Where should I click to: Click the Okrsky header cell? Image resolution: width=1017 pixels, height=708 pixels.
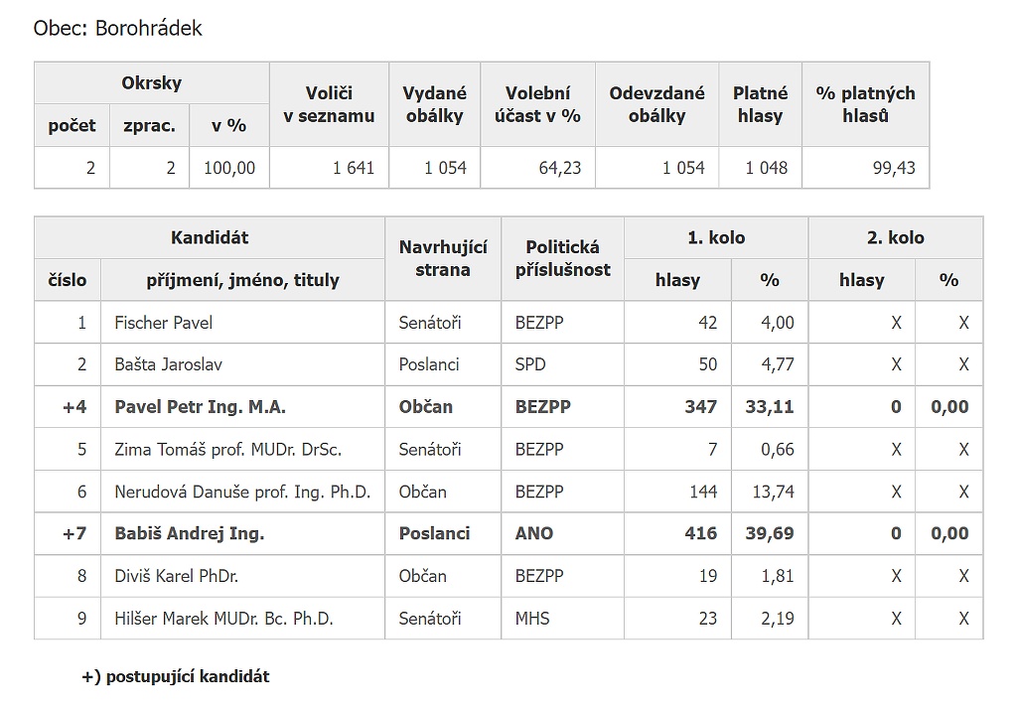click(x=152, y=83)
